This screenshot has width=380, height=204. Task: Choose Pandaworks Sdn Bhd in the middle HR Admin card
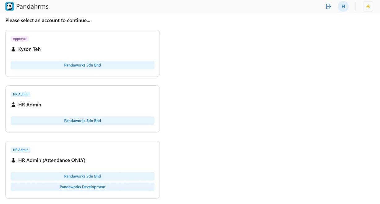coord(82,120)
